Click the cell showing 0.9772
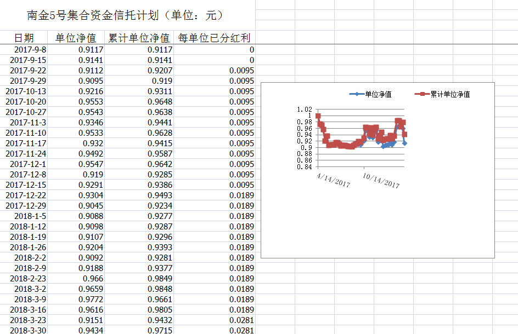518x334 pixels. (x=89, y=300)
